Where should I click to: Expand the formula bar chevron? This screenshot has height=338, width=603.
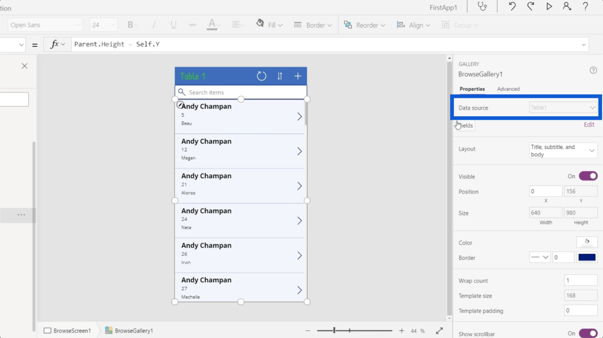tap(584, 44)
